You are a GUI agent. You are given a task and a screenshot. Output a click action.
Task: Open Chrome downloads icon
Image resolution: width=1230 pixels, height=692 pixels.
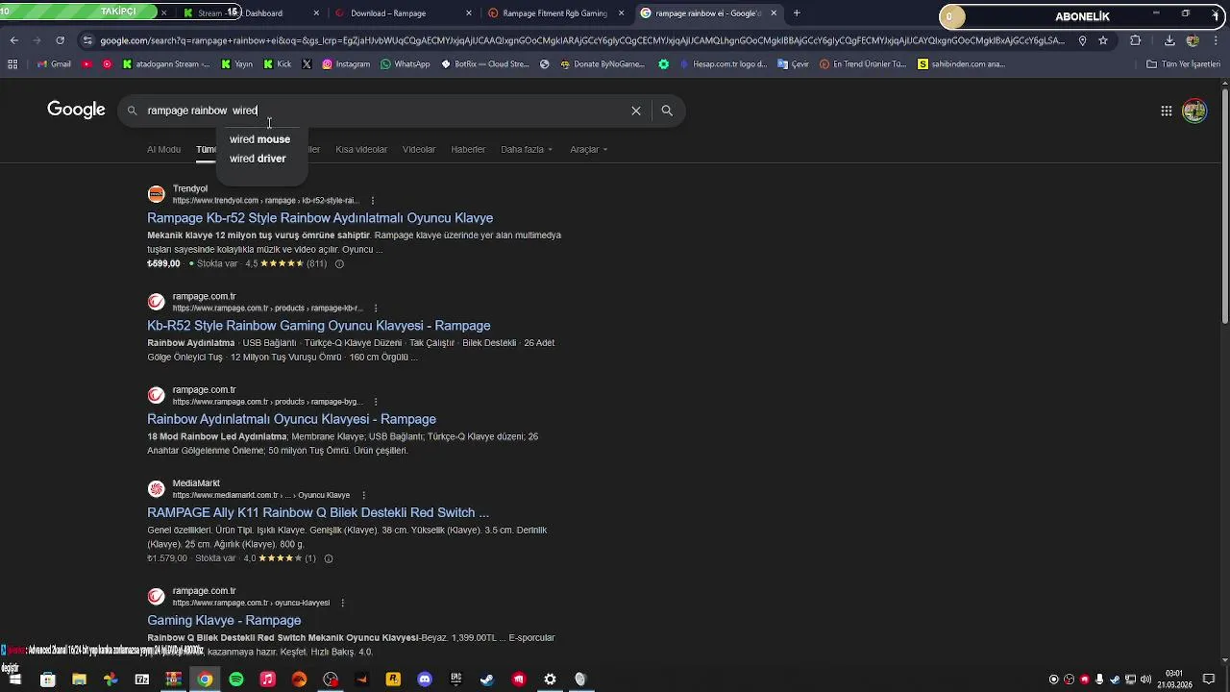pyautogui.click(x=1169, y=40)
